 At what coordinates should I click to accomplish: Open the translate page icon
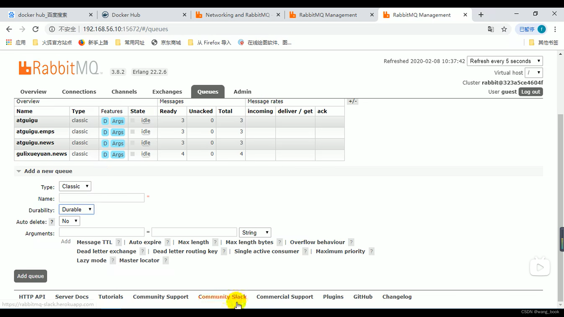click(491, 29)
